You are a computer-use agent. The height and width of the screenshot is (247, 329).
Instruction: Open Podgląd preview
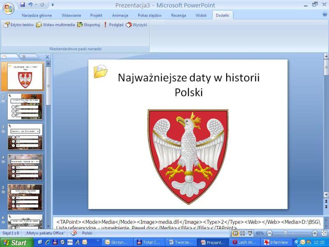point(114,25)
